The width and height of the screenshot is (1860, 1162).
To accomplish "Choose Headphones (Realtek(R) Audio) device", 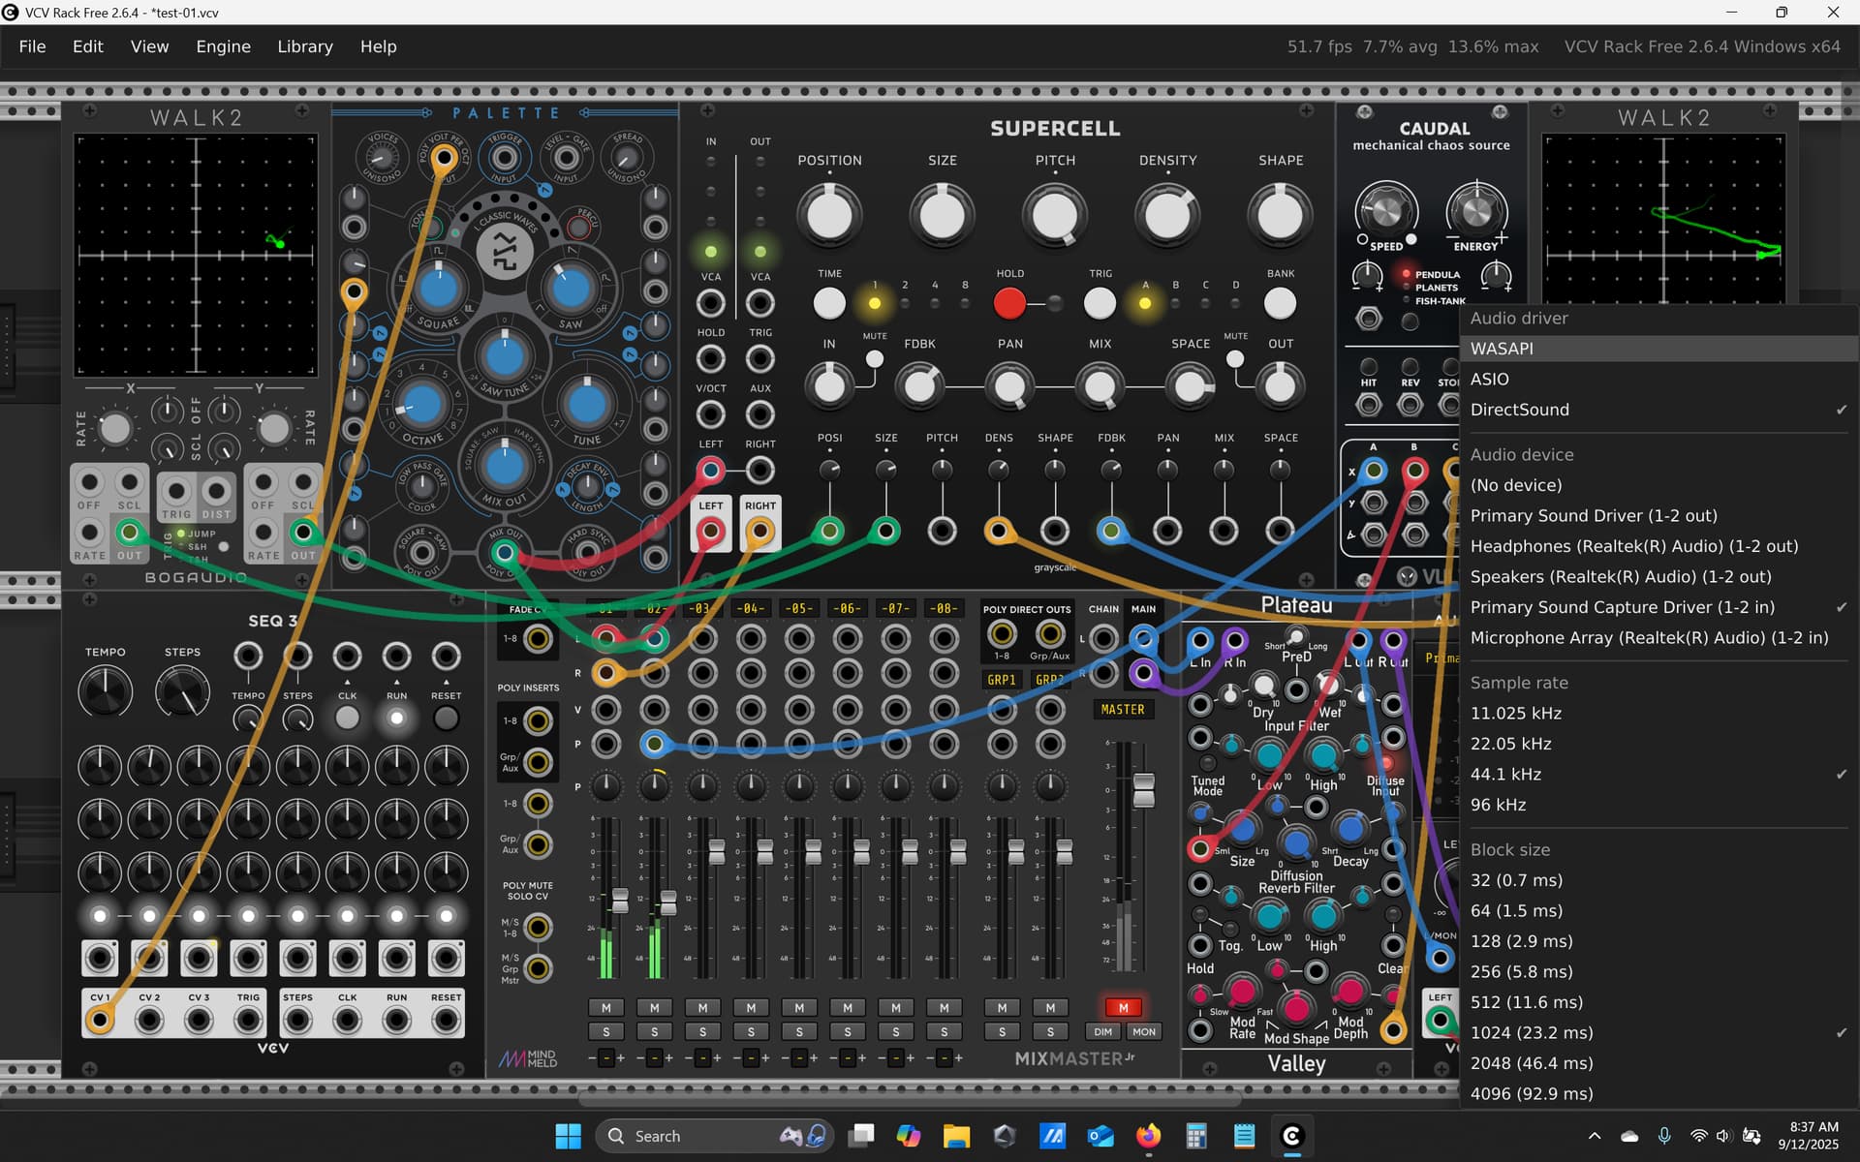I will coord(1633,546).
